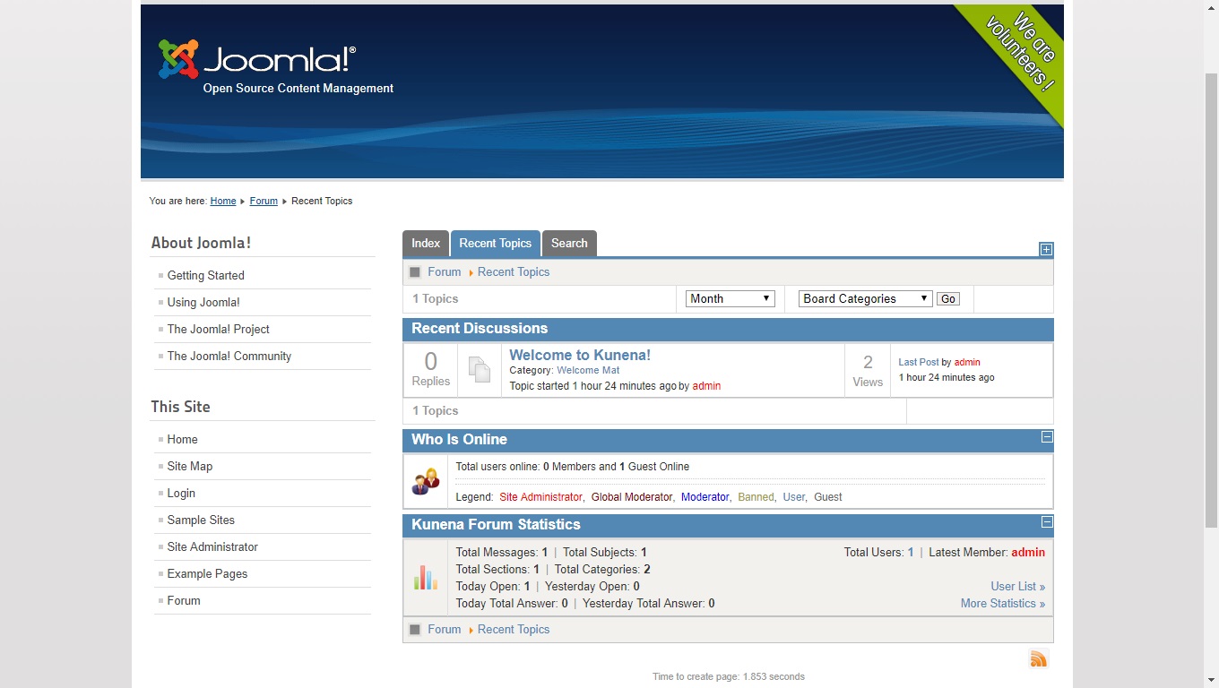Click the admin link after Topic started
Image resolution: width=1219 pixels, height=688 pixels.
click(706, 386)
